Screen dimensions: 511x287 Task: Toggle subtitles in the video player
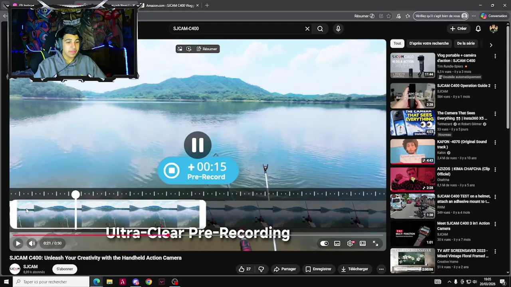(337, 244)
